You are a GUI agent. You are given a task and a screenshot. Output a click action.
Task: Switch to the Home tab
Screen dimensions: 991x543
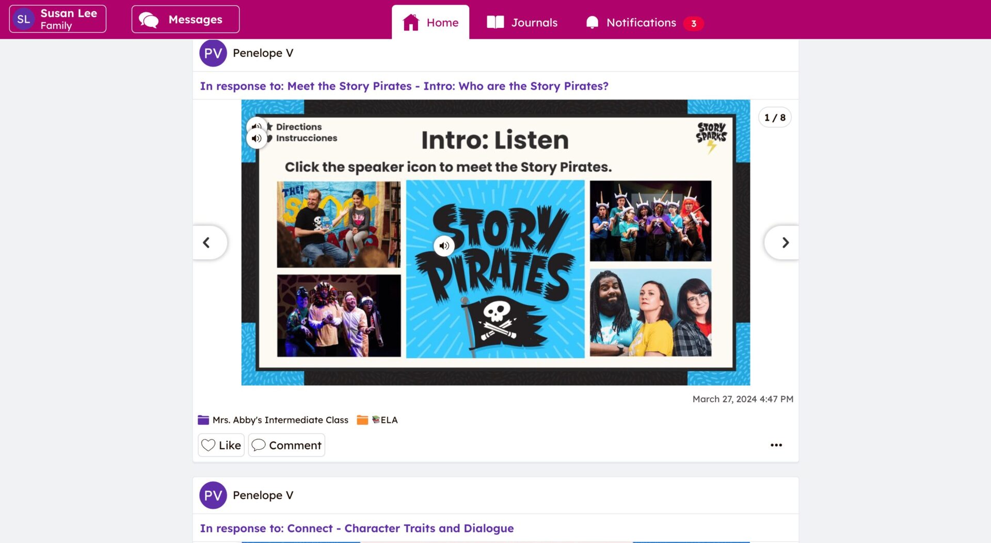point(430,22)
